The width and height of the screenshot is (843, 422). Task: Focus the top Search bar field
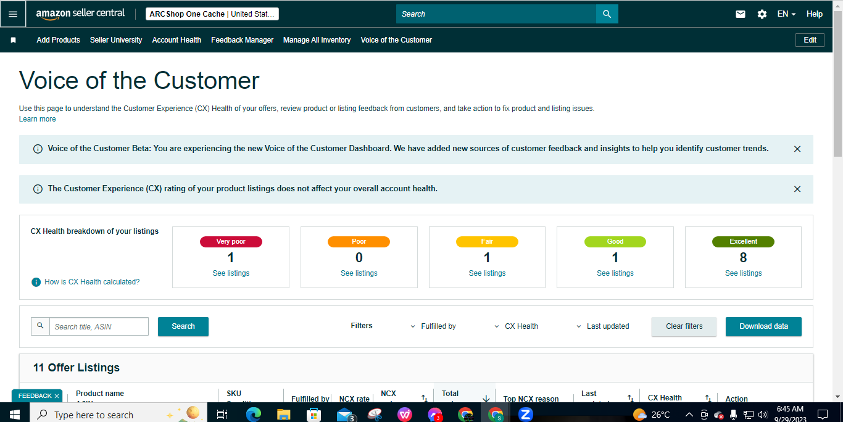[x=496, y=14]
